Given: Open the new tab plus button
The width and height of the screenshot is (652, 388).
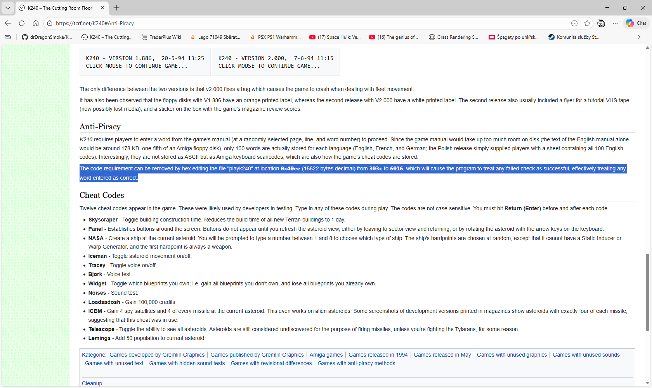Looking at the screenshot, I should [116, 8].
